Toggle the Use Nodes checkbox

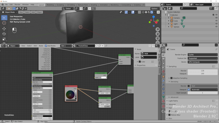46,46
